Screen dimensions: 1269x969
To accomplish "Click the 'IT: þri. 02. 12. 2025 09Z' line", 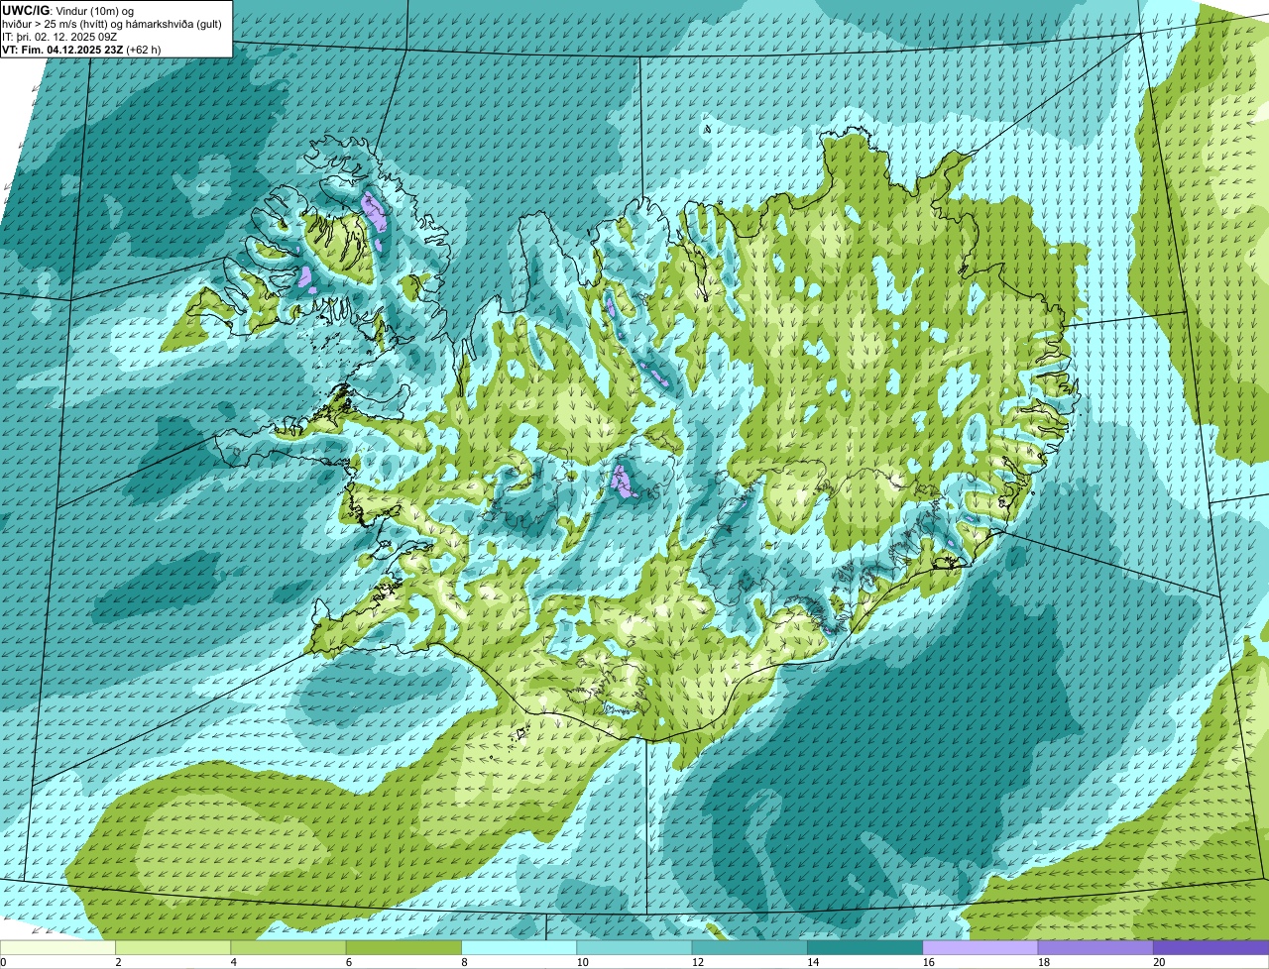I will click(x=59, y=37).
